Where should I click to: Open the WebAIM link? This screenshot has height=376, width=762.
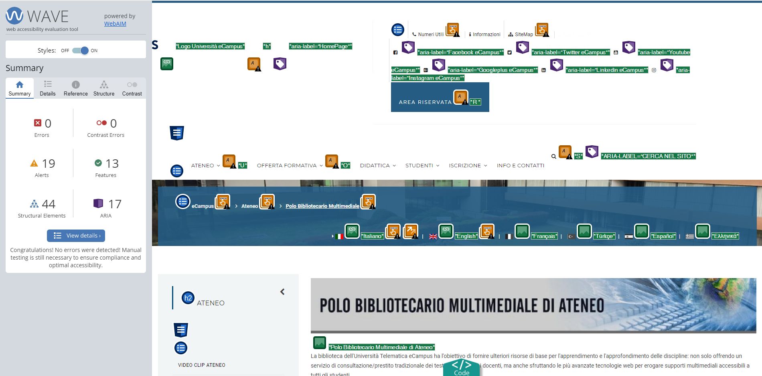115,24
